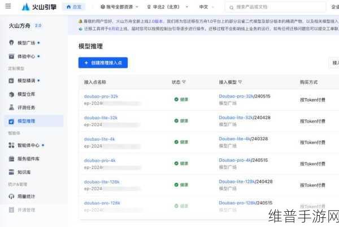Click the 开通管理 sidebar icon
The image size is (339, 227).
[11, 210]
